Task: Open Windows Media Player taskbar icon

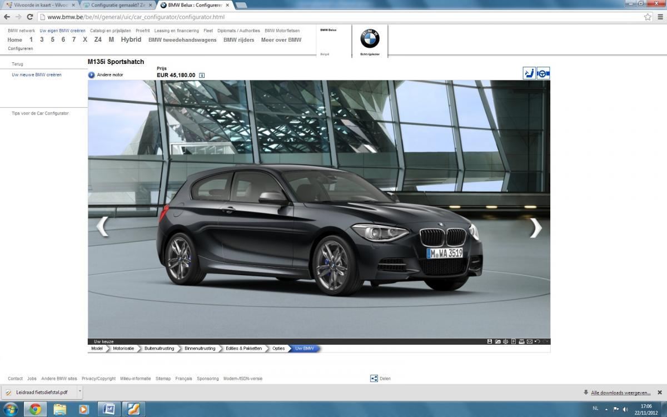Action: tap(84, 410)
